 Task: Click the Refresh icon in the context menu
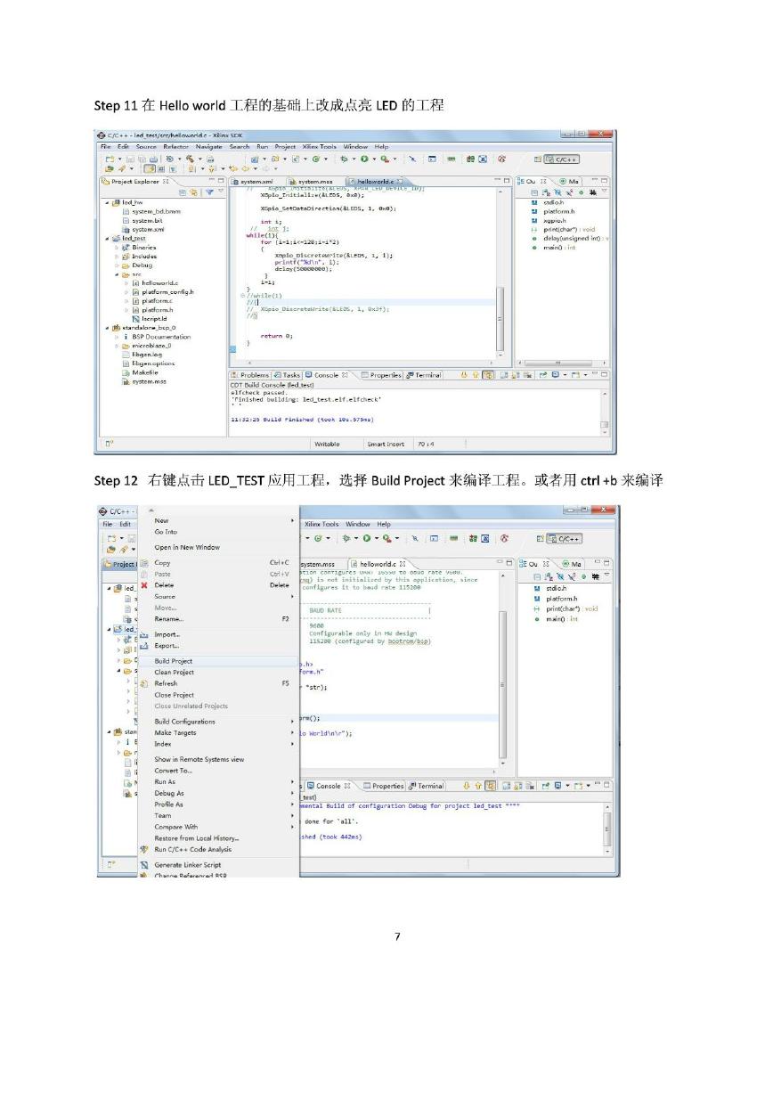(x=144, y=683)
